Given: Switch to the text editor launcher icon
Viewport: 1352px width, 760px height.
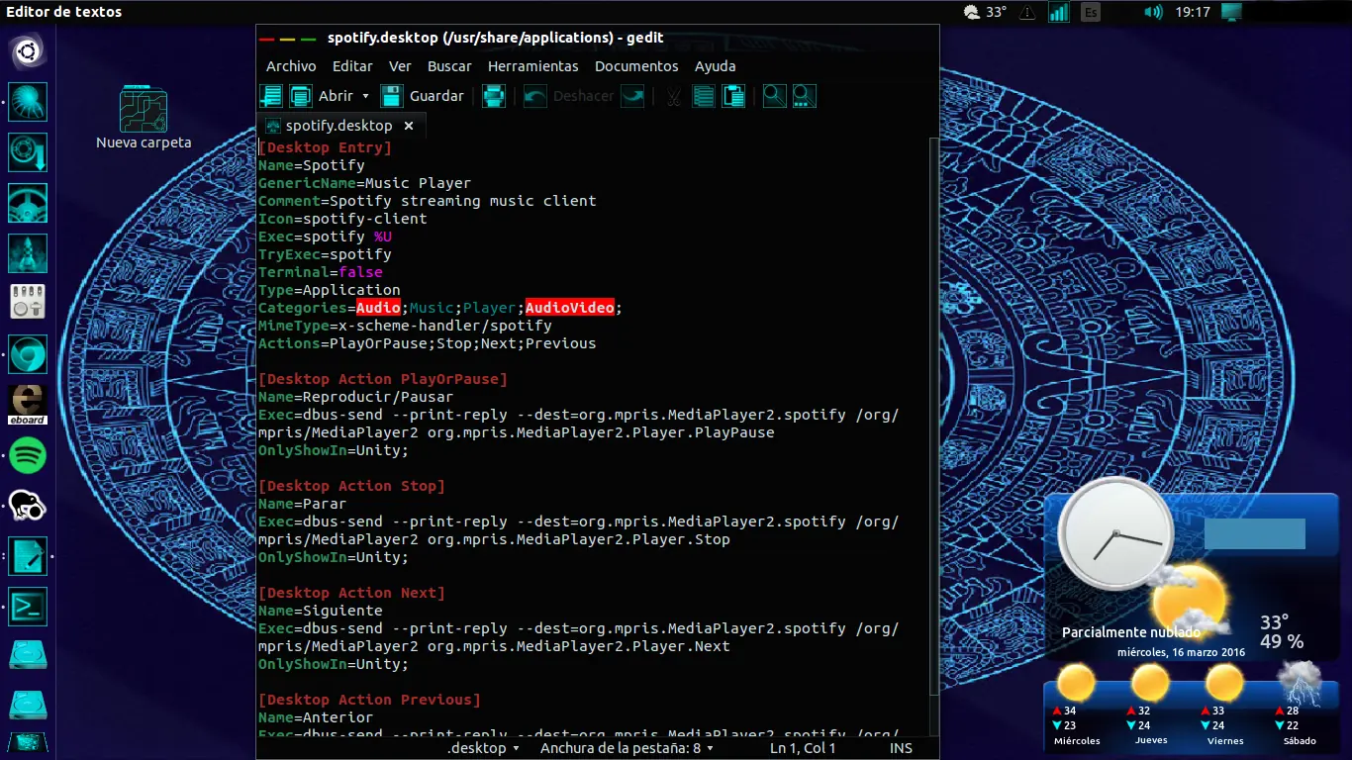Looking at the screenshot, I should coord(28,556).
